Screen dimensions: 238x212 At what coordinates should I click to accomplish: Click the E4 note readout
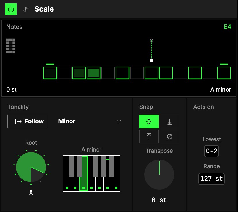228,27
